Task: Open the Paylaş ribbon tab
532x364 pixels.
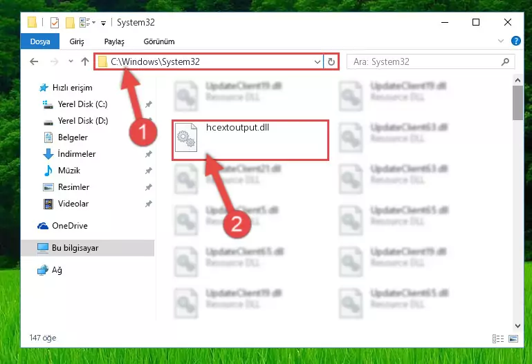Action: coord(114,41)
